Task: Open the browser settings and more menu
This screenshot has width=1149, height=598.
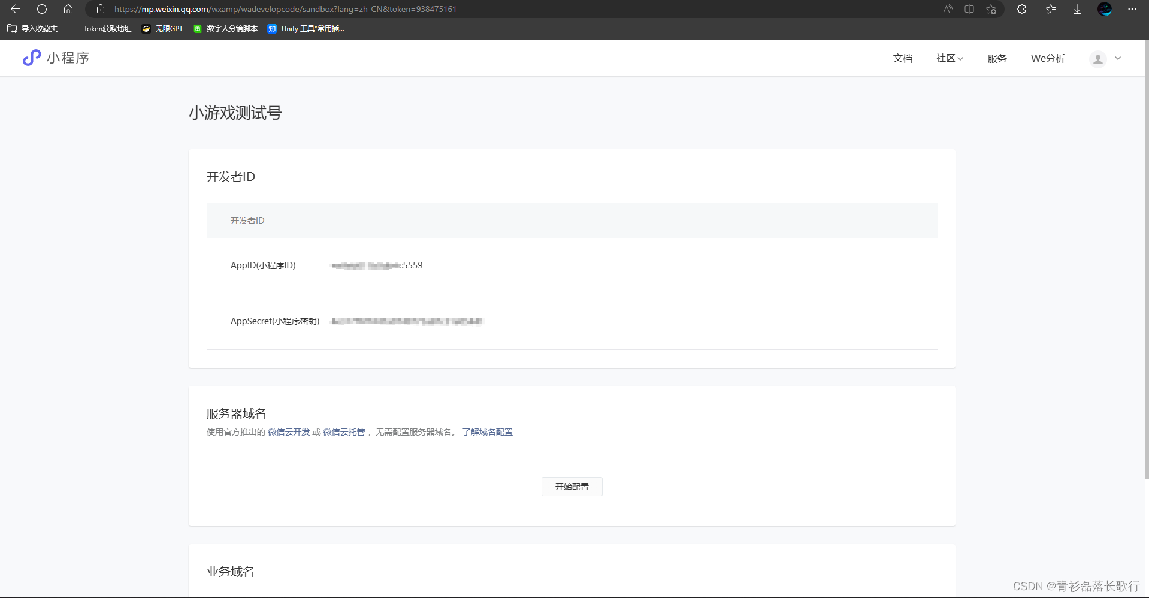Action: click(1132, 9)
